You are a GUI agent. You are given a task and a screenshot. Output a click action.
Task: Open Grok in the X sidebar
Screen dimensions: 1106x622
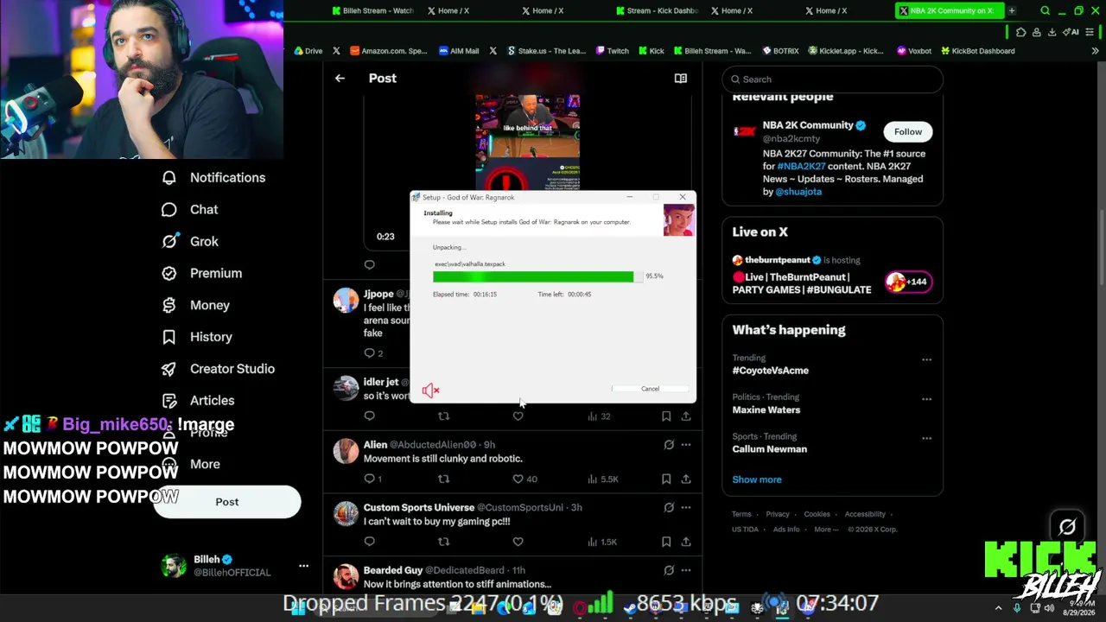pyautogui.click(x=191, y=242)
